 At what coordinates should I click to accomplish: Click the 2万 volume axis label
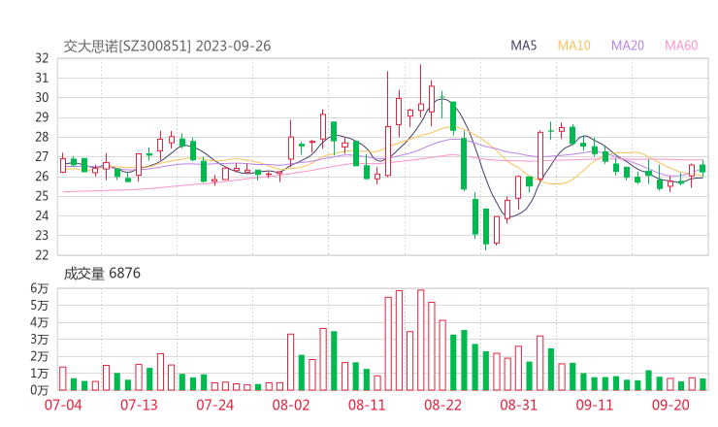point(40,356)
